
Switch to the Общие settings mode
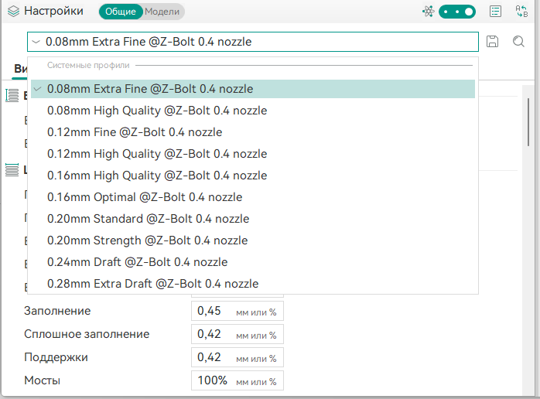[x=121, y=12]
